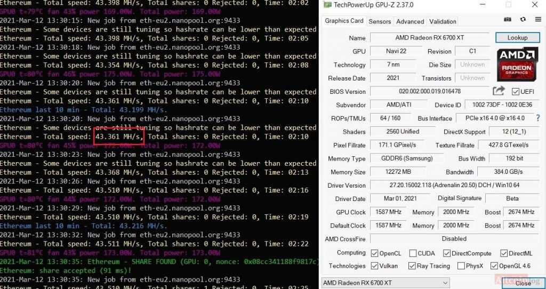Open the GPU-Z hamburger menu
This screenshot has width=546, height=289.
[x=537, y=20]
